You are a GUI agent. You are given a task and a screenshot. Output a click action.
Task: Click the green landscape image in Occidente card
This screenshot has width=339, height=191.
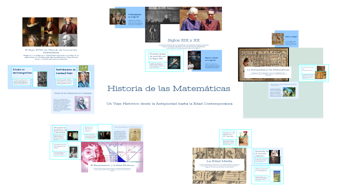277,176
